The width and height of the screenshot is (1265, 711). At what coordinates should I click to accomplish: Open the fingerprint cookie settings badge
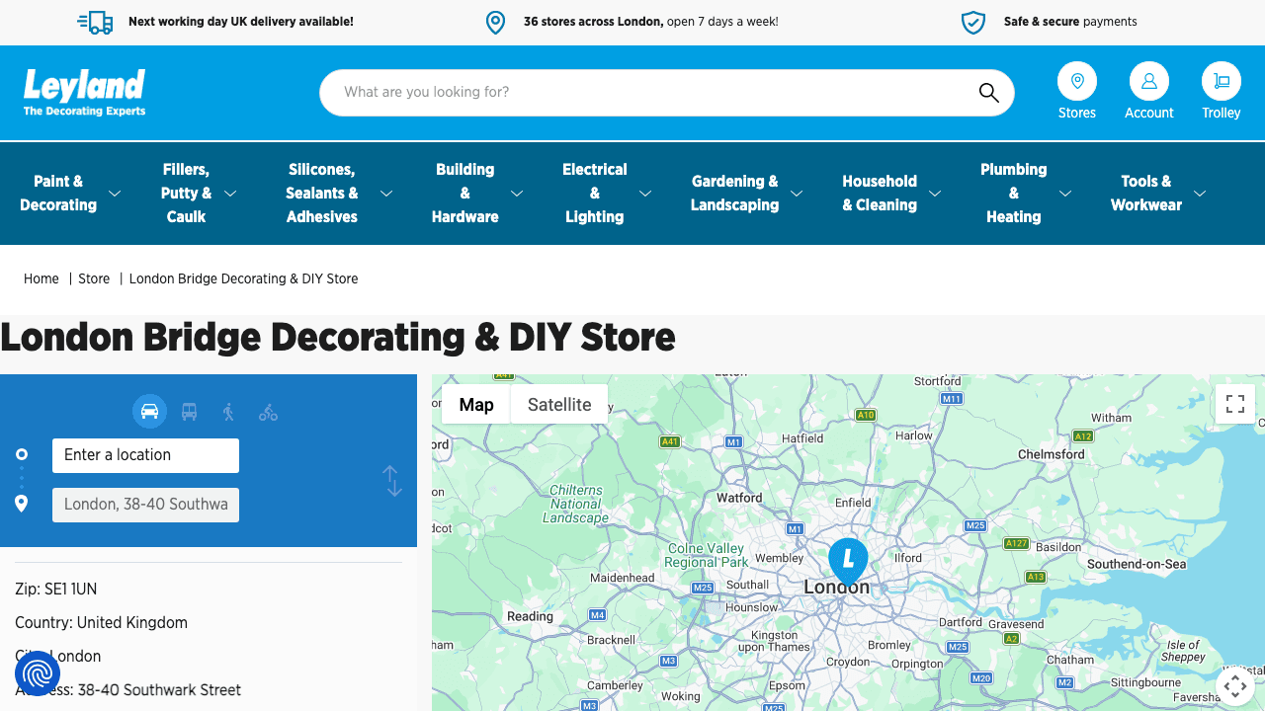pos(38,674)
